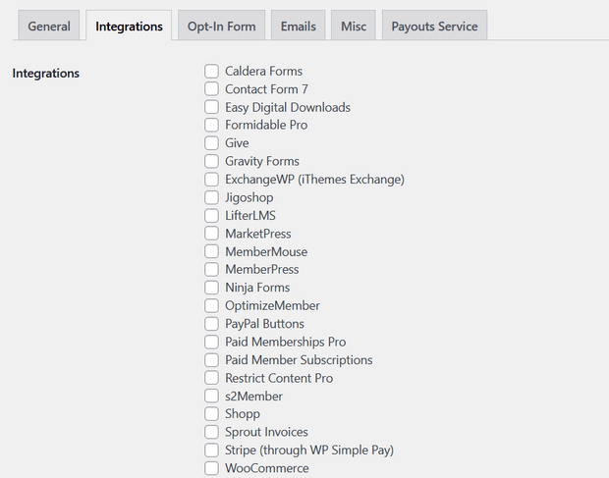Enable Paid Memberships Pro integration

[211, 342]
